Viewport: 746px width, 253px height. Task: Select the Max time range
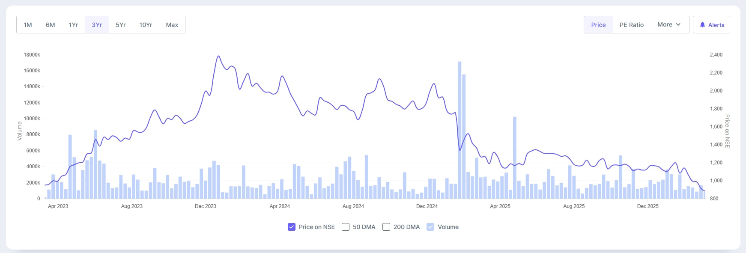172,25
